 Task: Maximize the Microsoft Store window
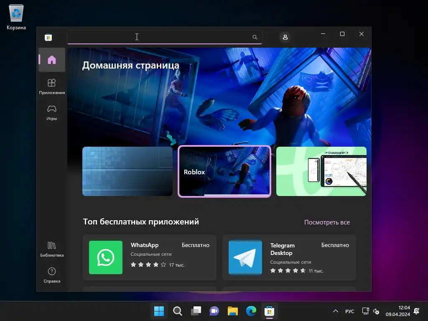(342, 34)
